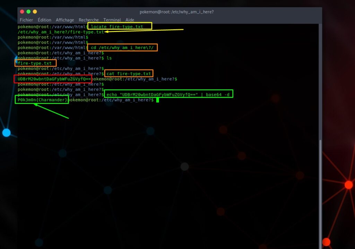Click the 'cat fire-type.txt' command text
This screenshot has width=355, height=249.
click(129, 74)
